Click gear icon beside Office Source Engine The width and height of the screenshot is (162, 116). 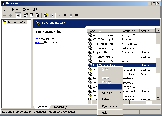[90, 44]
